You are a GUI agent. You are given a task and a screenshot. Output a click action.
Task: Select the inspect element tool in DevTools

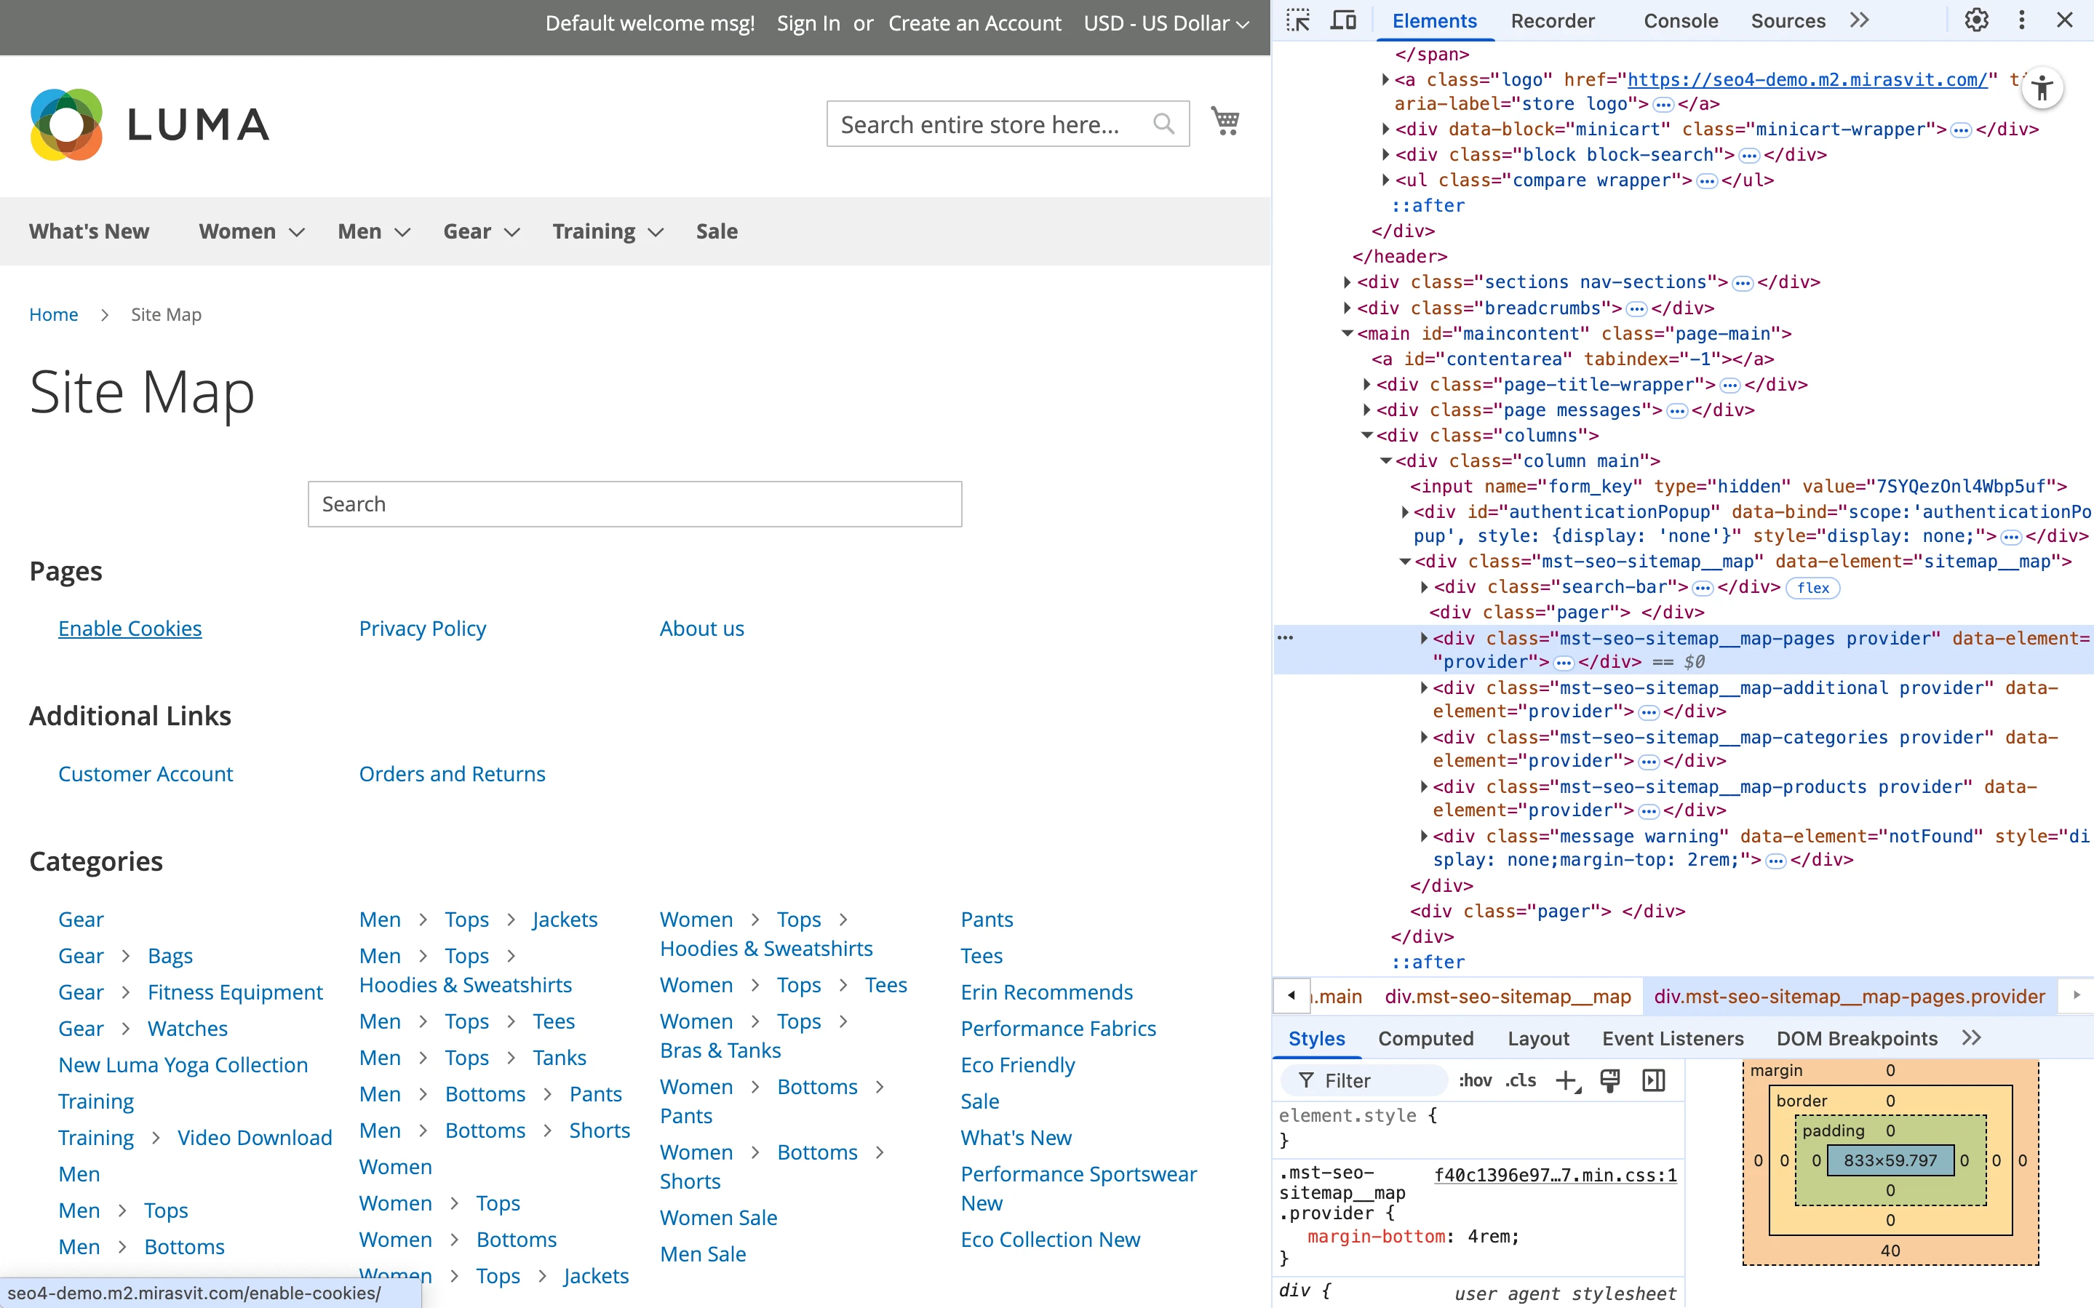1297,20
